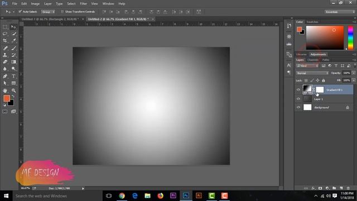357x201 pixels.
Task: Swap foreground and background colors
Action: coord(13,96)
